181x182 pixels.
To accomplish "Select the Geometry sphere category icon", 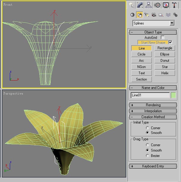I will point(132,15).
